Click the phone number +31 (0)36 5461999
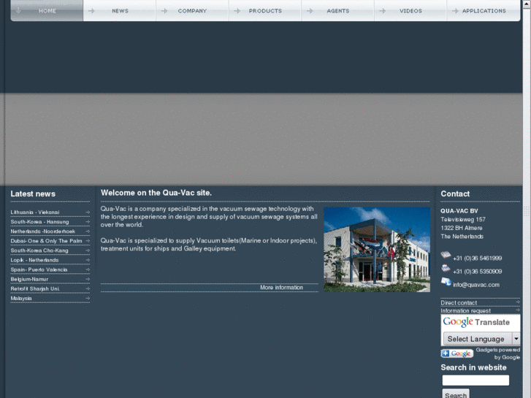 [477, 258]
